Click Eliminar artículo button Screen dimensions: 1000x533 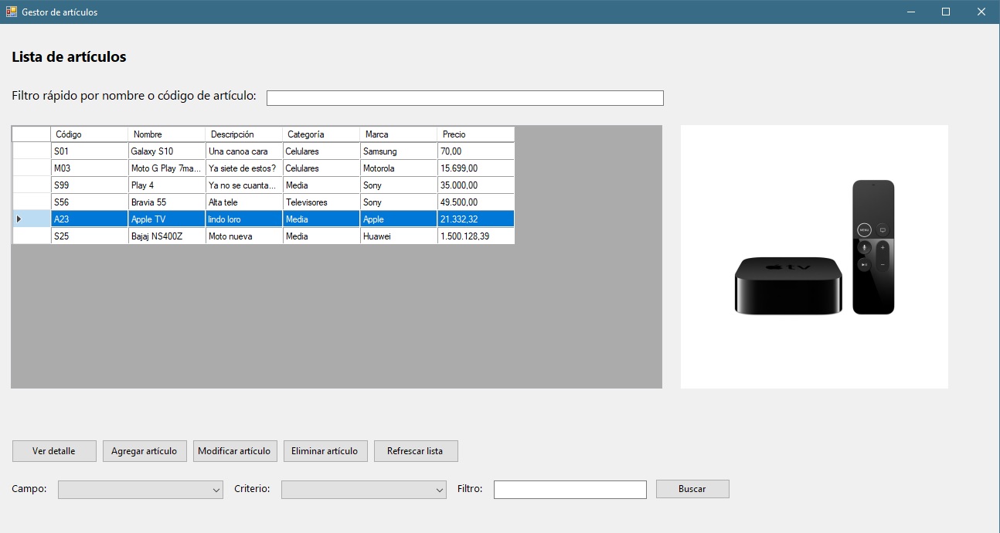pos(325,451)
